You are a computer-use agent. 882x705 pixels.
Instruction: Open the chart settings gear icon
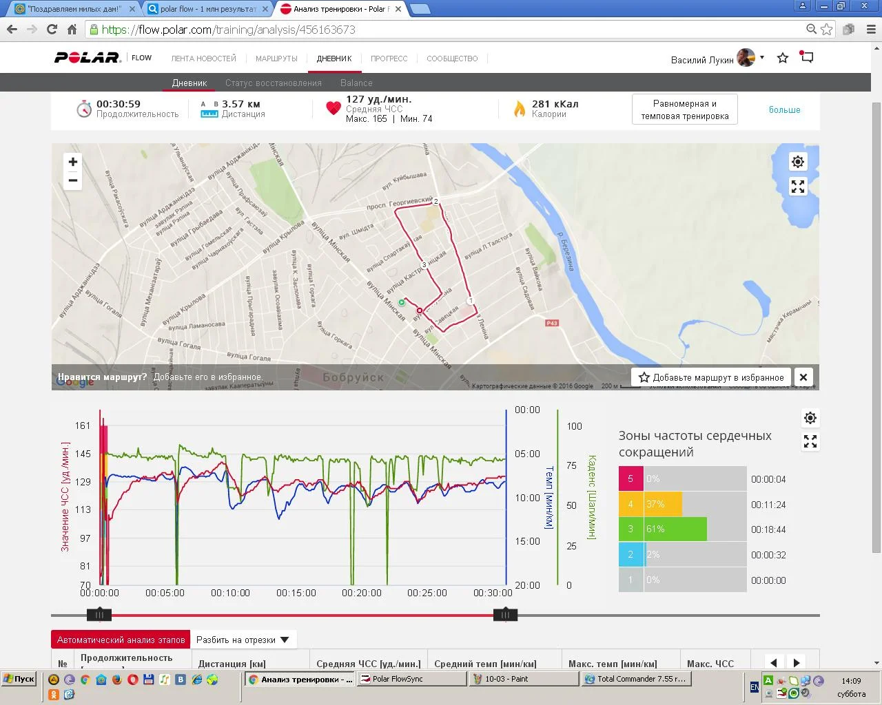[x=810, y=418]
